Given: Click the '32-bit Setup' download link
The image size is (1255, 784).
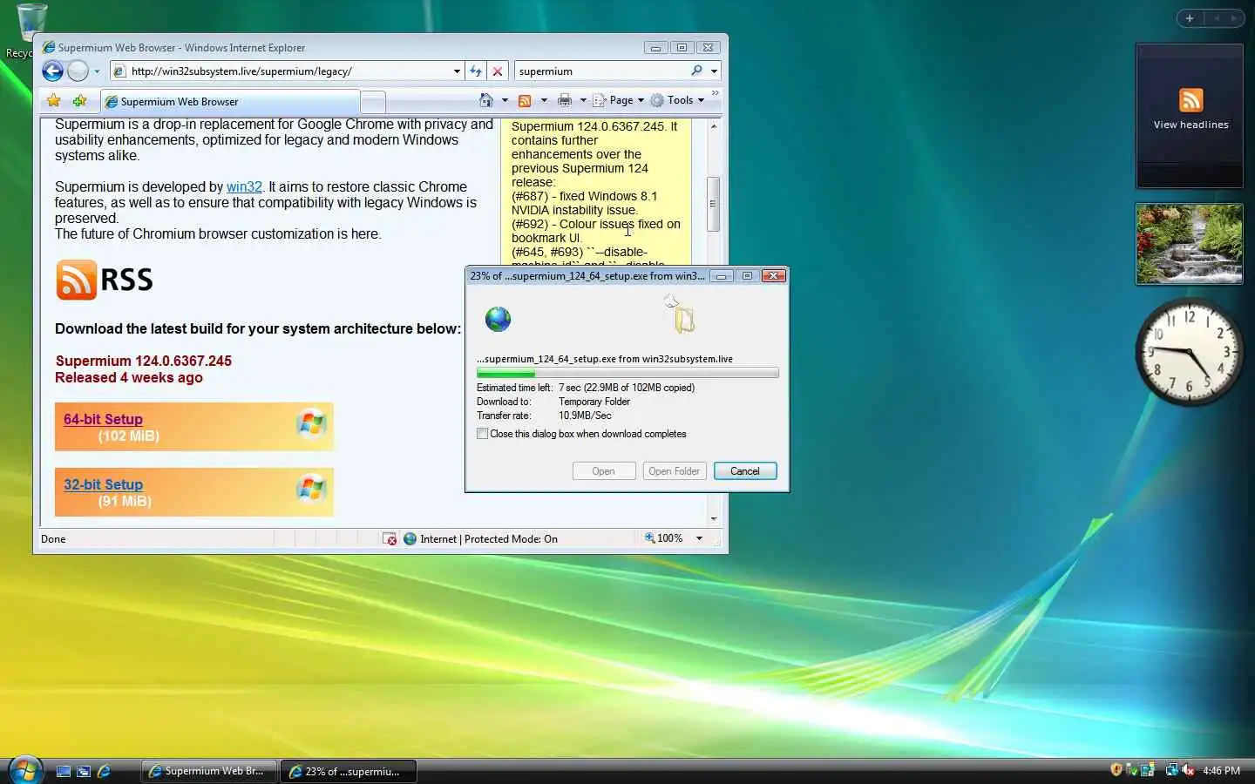Looking at the screenshot, I should (103, 484).
